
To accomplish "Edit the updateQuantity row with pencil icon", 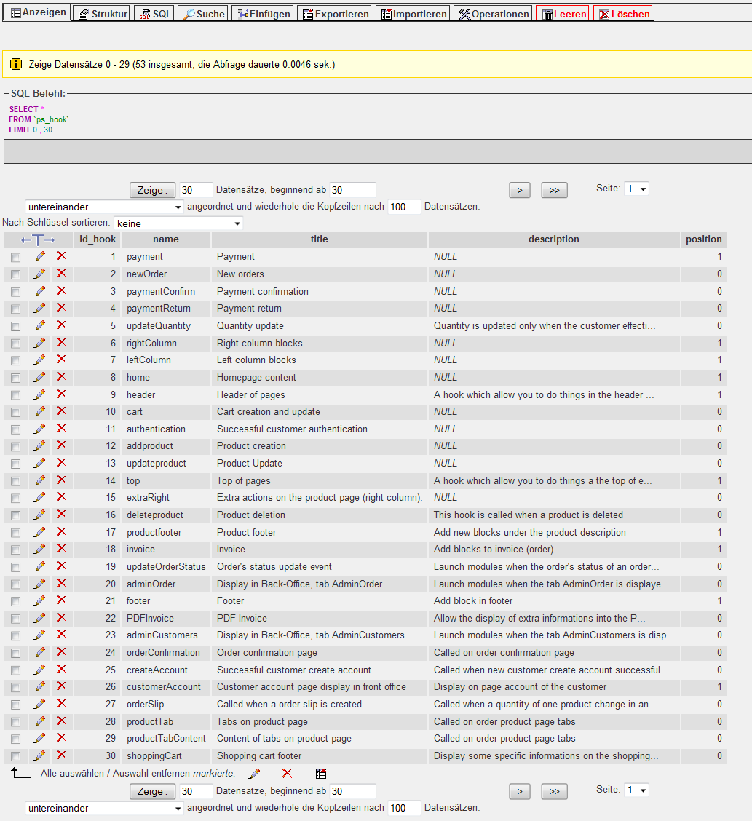I will pos(39,325).
